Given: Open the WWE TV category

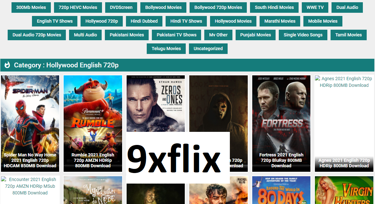Looking at the screenshot, I should [315, 7].
